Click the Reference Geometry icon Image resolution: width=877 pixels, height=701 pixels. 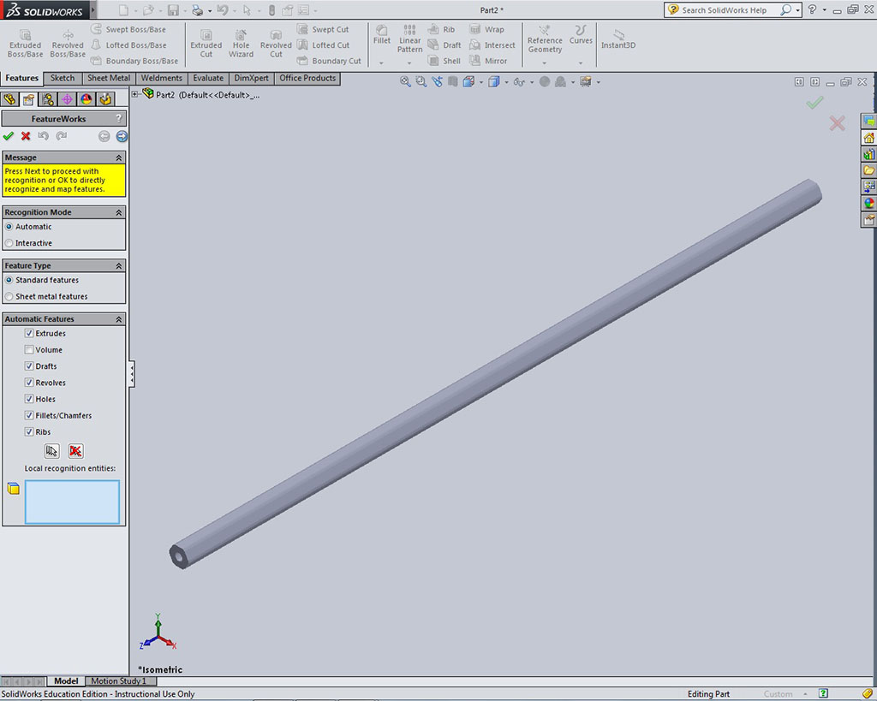(545, 39)
